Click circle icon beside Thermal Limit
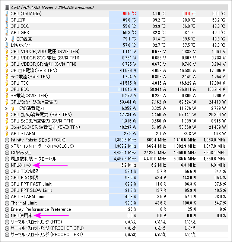This screenshot has height=242, width=232. (x=7, y=203)
